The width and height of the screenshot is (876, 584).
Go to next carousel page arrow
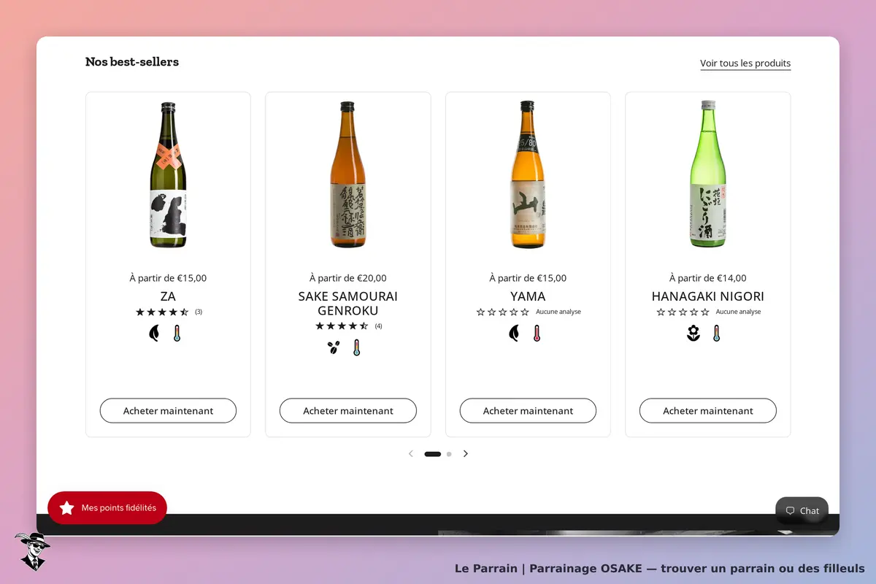(466, 454)
